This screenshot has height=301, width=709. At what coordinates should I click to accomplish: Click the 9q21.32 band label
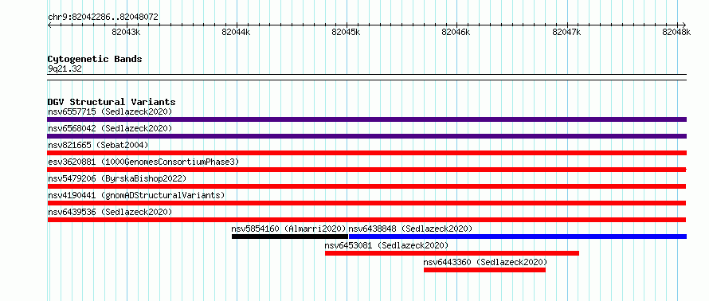65,68
